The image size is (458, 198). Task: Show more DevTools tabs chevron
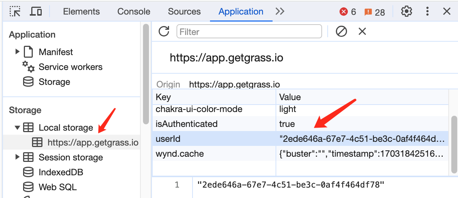[x=280, y=12]
